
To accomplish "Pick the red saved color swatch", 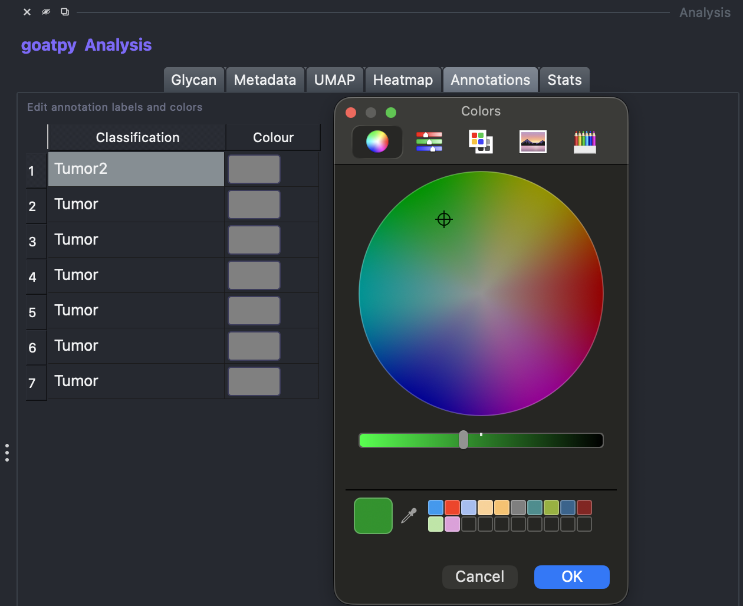I will tap(452, 508).
